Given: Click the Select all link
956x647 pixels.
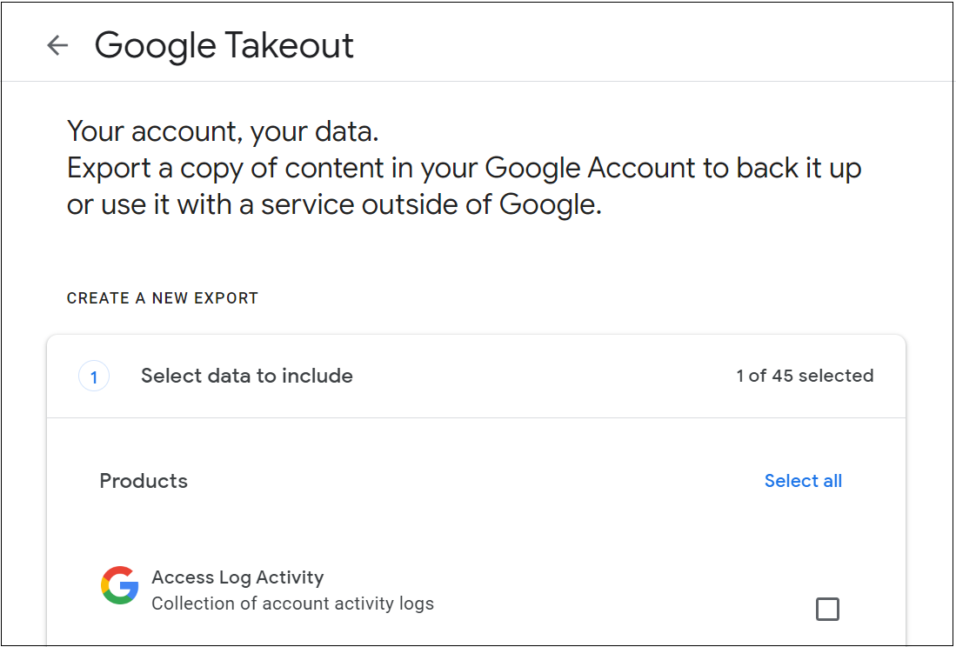Looking at the screenshot, I should (x=802, y=480).
